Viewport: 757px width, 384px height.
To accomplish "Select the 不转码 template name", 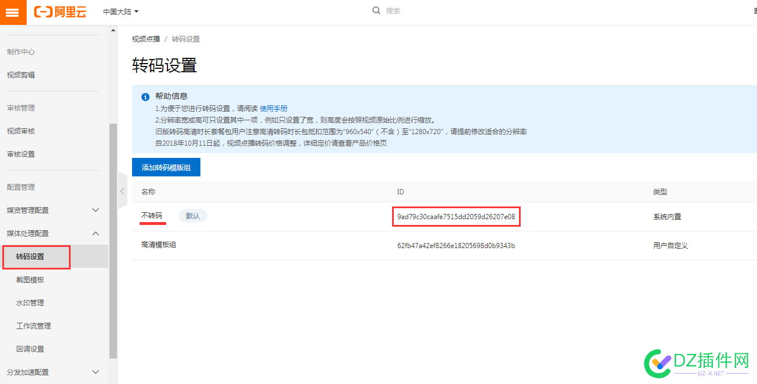I will 152,216.
